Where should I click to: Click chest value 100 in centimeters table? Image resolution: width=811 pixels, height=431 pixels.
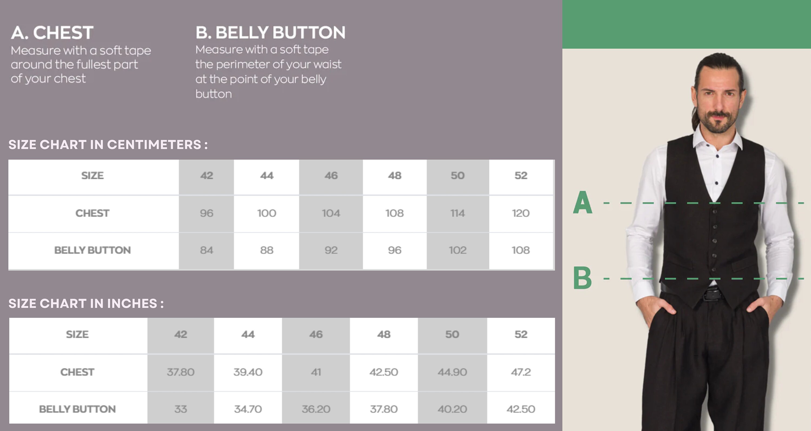tap(267, 213)
